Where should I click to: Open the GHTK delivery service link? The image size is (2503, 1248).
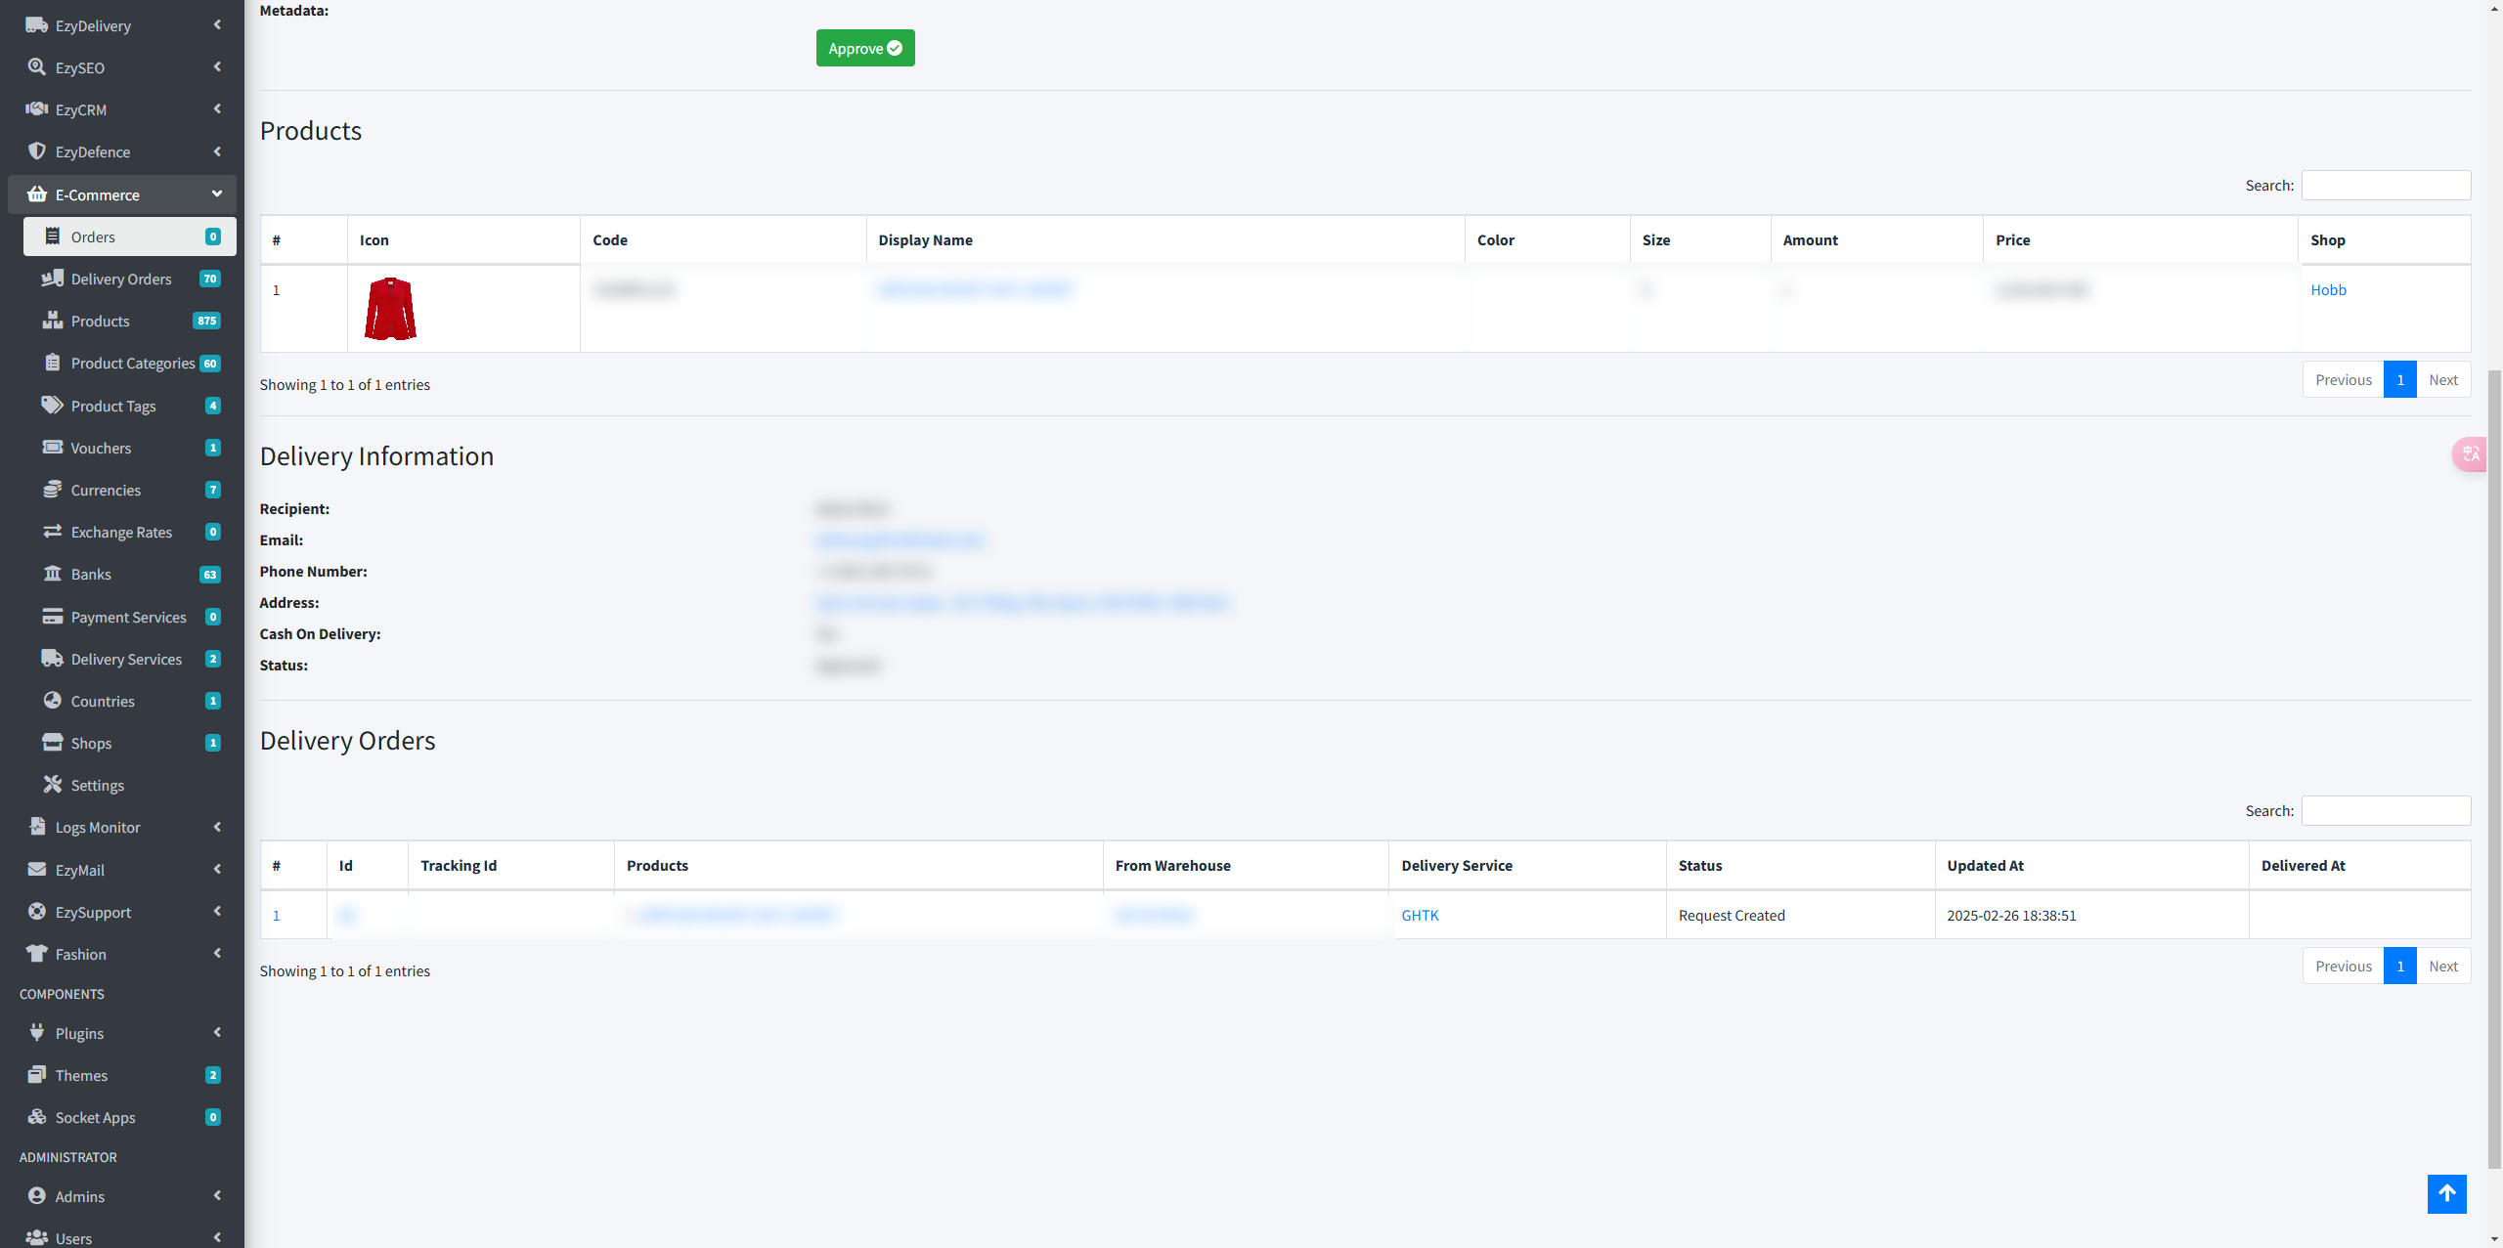(x=1420, y=915)
